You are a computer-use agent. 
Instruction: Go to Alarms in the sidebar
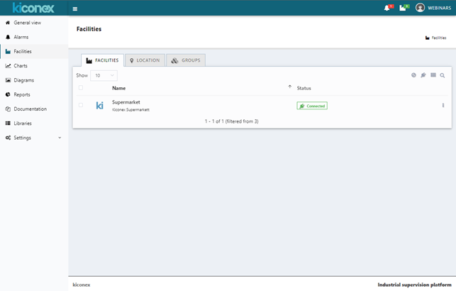click(21, 37)
